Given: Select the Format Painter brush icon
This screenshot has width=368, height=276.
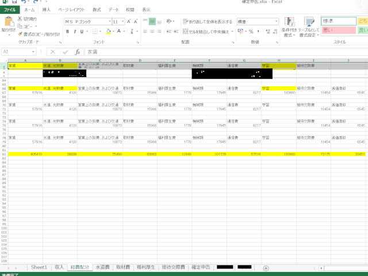Looking at the screenshot, I should click(20, 34).
